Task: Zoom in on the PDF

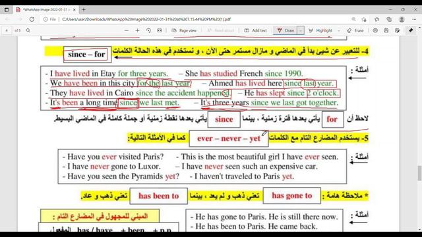Action: point(138,31)
